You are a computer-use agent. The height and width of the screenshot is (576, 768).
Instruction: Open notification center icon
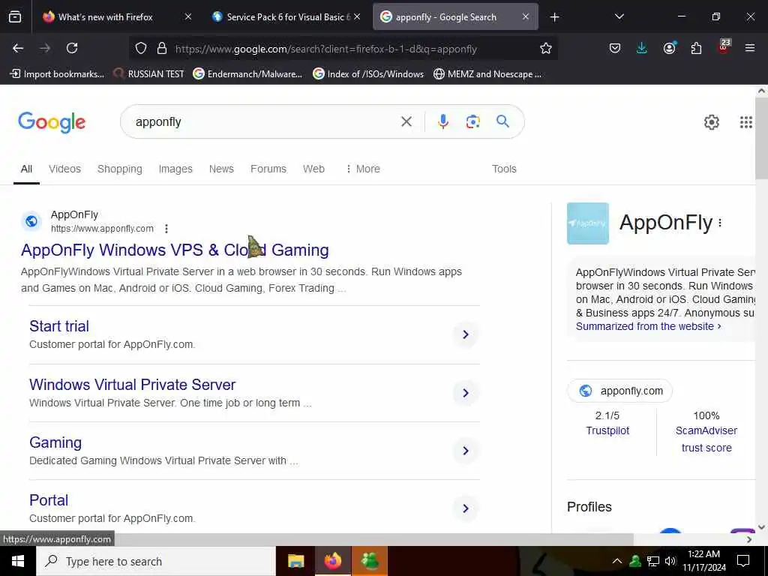(743, 561)
